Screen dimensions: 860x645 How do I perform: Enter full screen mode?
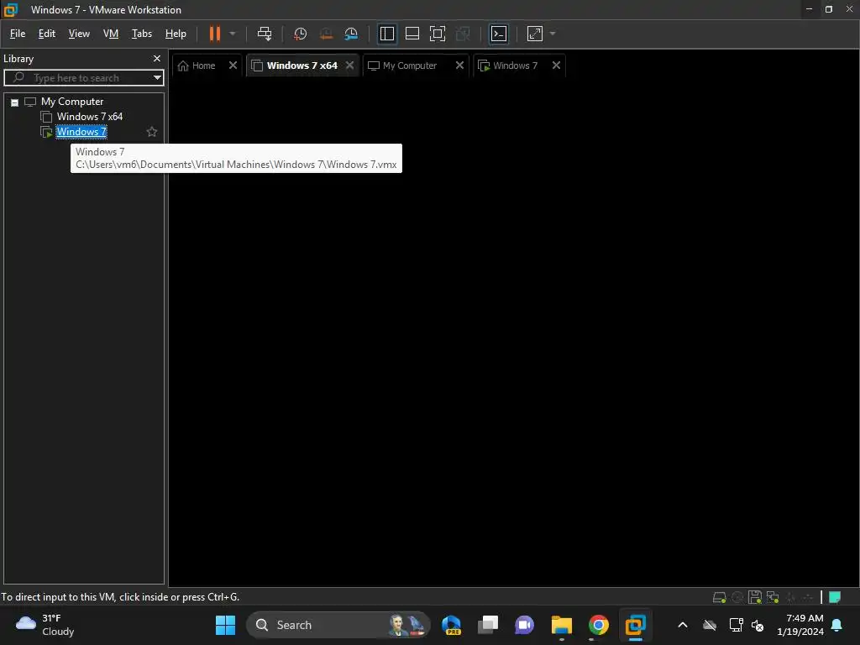[437, 34]
